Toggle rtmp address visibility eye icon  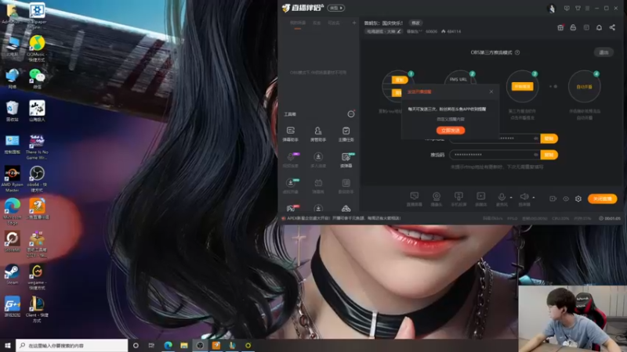pos(536,138)
